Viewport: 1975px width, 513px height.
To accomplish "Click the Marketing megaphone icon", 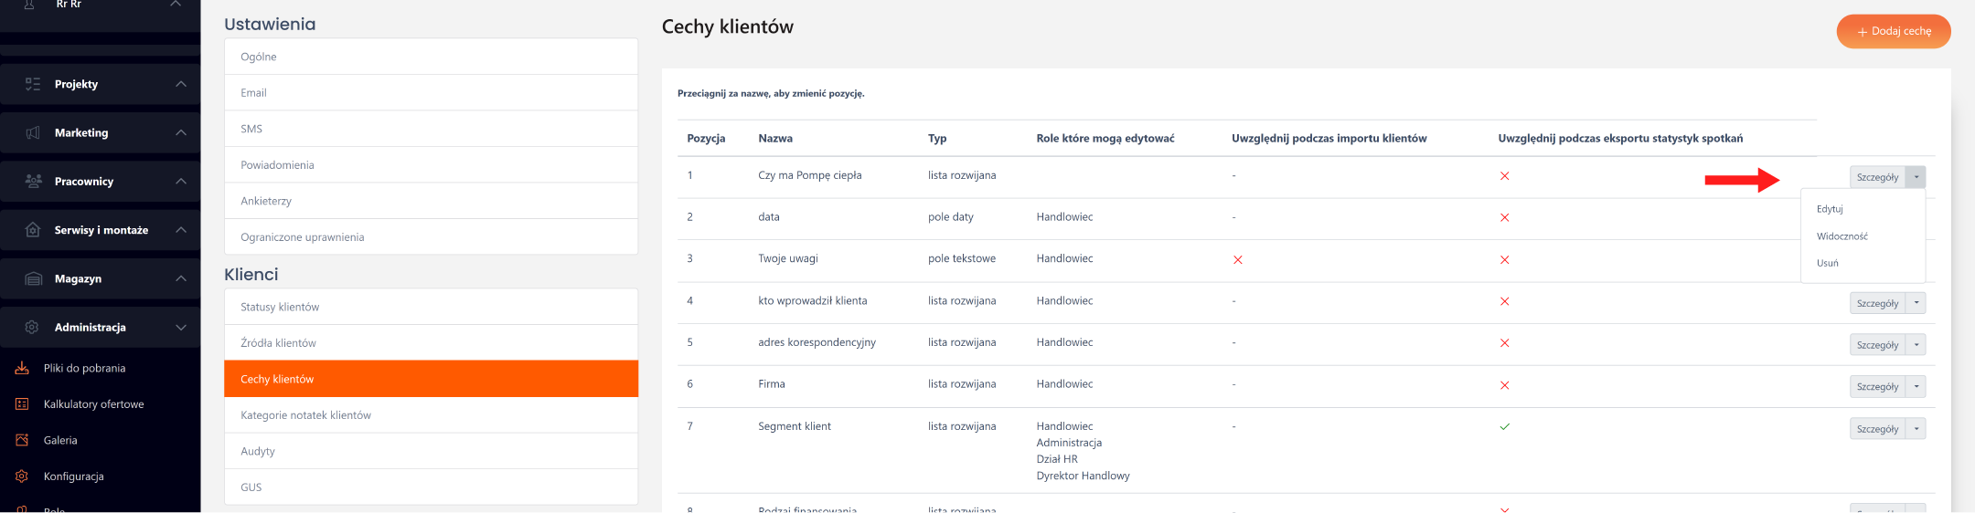I will [x=33, y=133].
